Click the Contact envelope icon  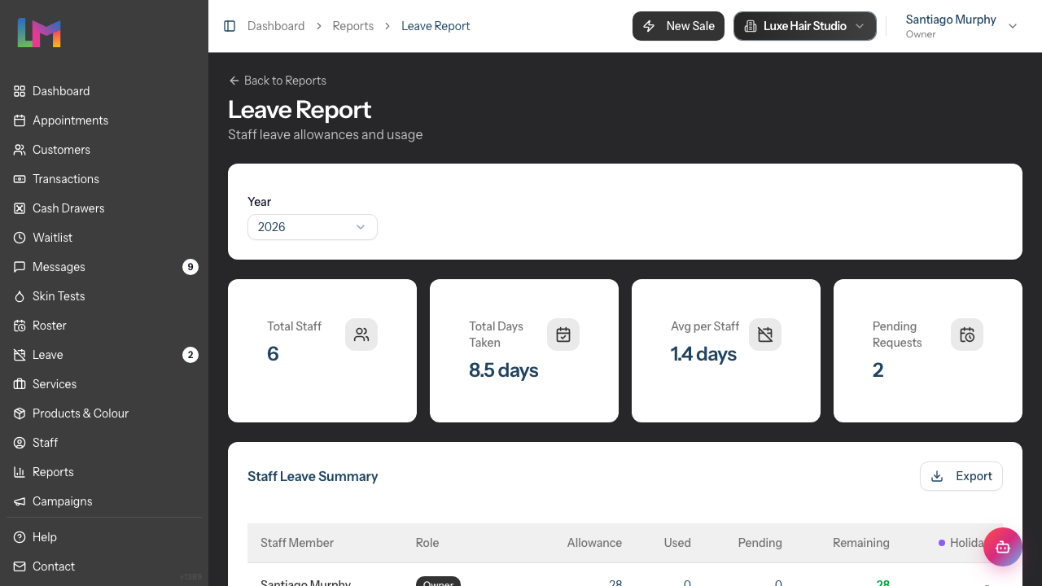click(x=20, y=566)
